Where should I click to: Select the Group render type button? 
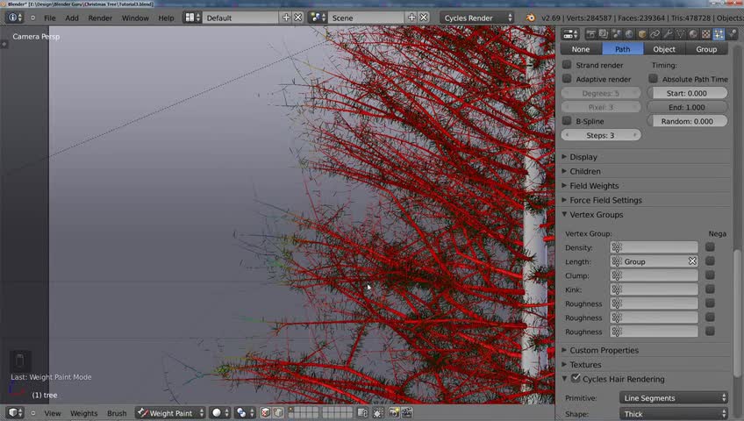point(706,49)
